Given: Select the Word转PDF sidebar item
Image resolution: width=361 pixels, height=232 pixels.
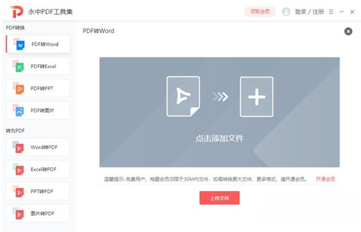Looking at the screenshot, I should click(x=38, y=147).
